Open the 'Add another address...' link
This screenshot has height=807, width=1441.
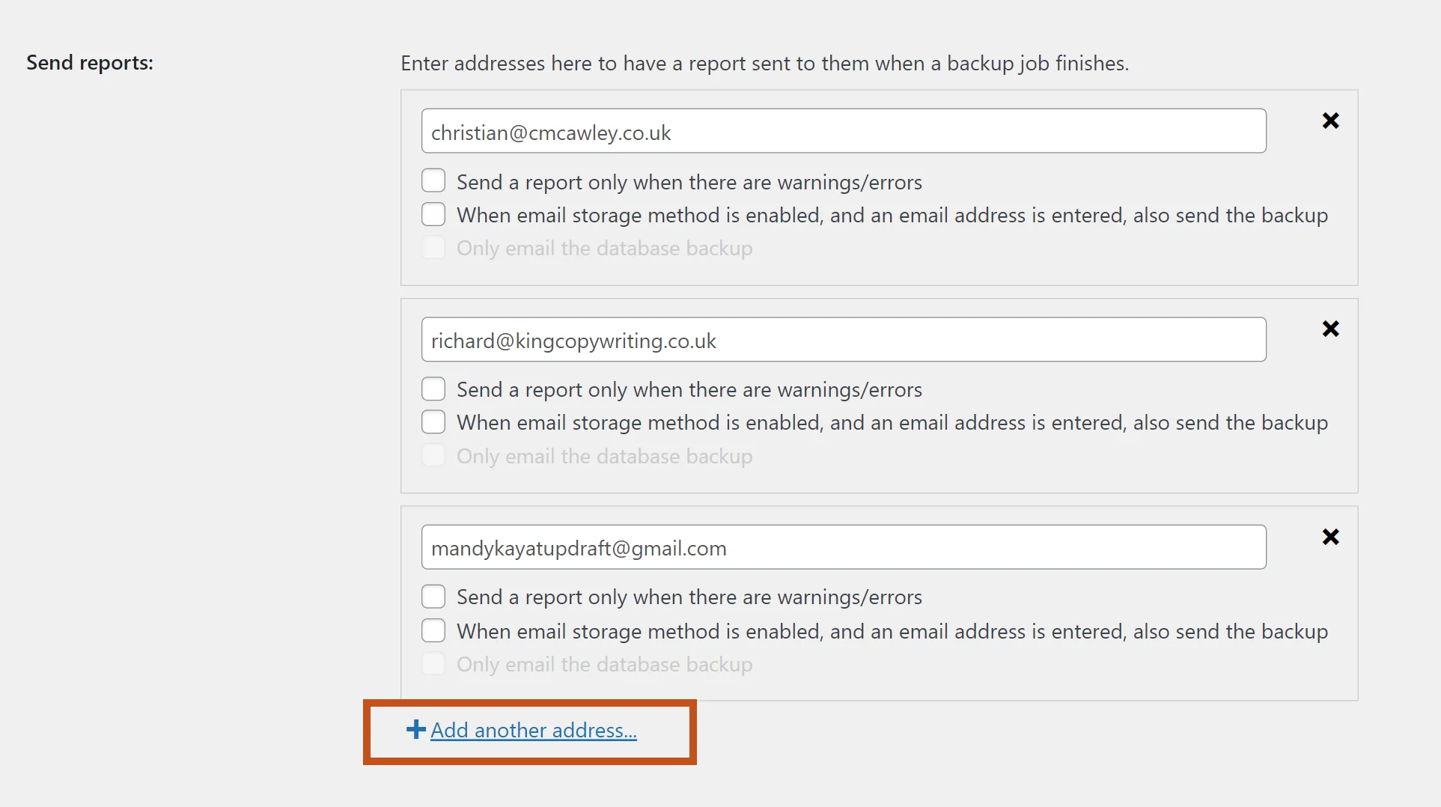(x=533, y=731)
